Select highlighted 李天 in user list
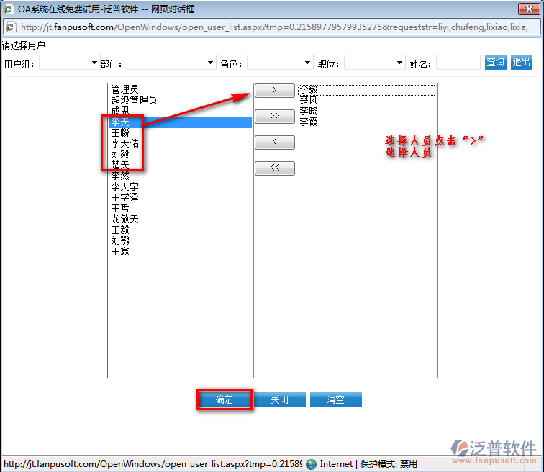This screenshot has height=472, width=544. [180, 122]
